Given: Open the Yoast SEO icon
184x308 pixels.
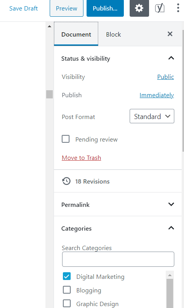Looking at the screenshot, I should tap(160, 8).
